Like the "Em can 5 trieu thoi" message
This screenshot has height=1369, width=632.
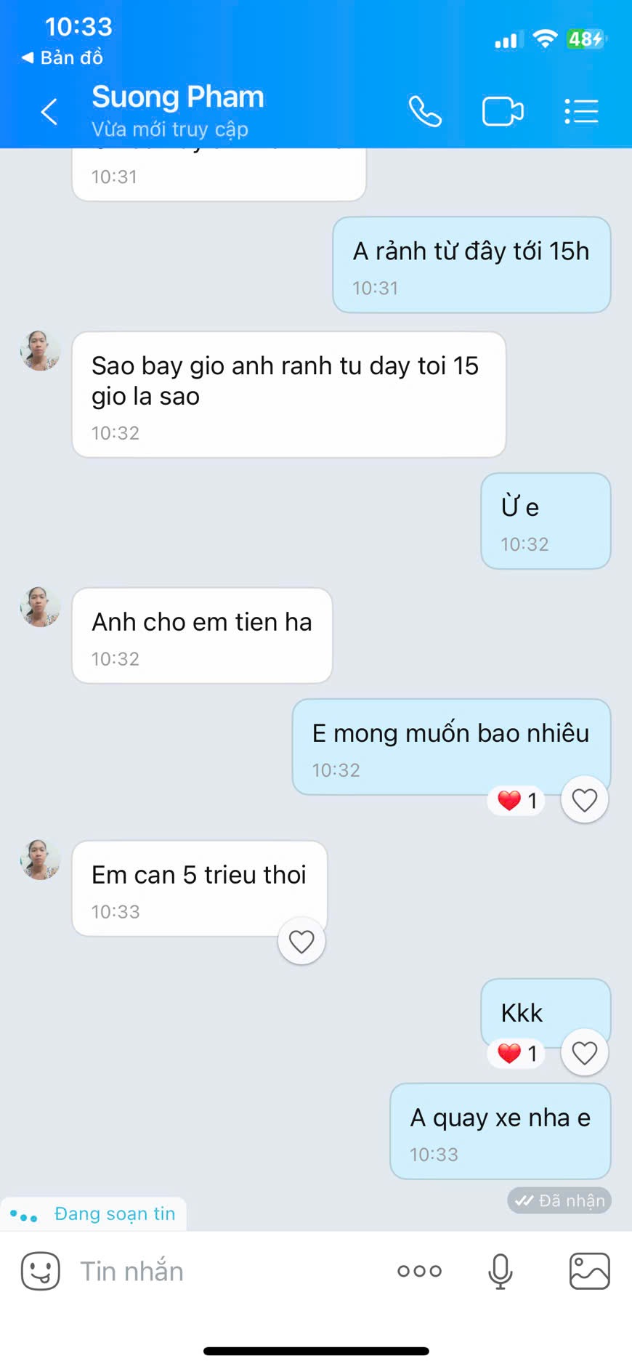(301, 942)
